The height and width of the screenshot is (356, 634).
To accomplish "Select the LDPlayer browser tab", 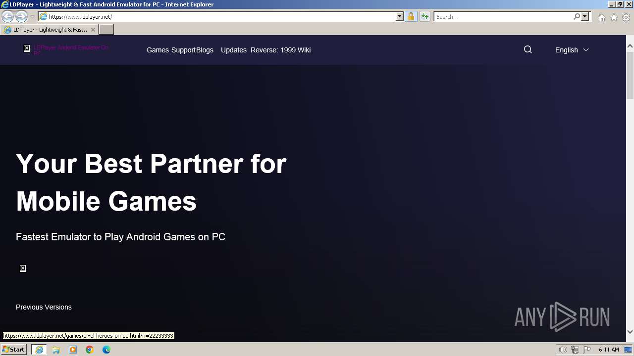I will (49, 30).
